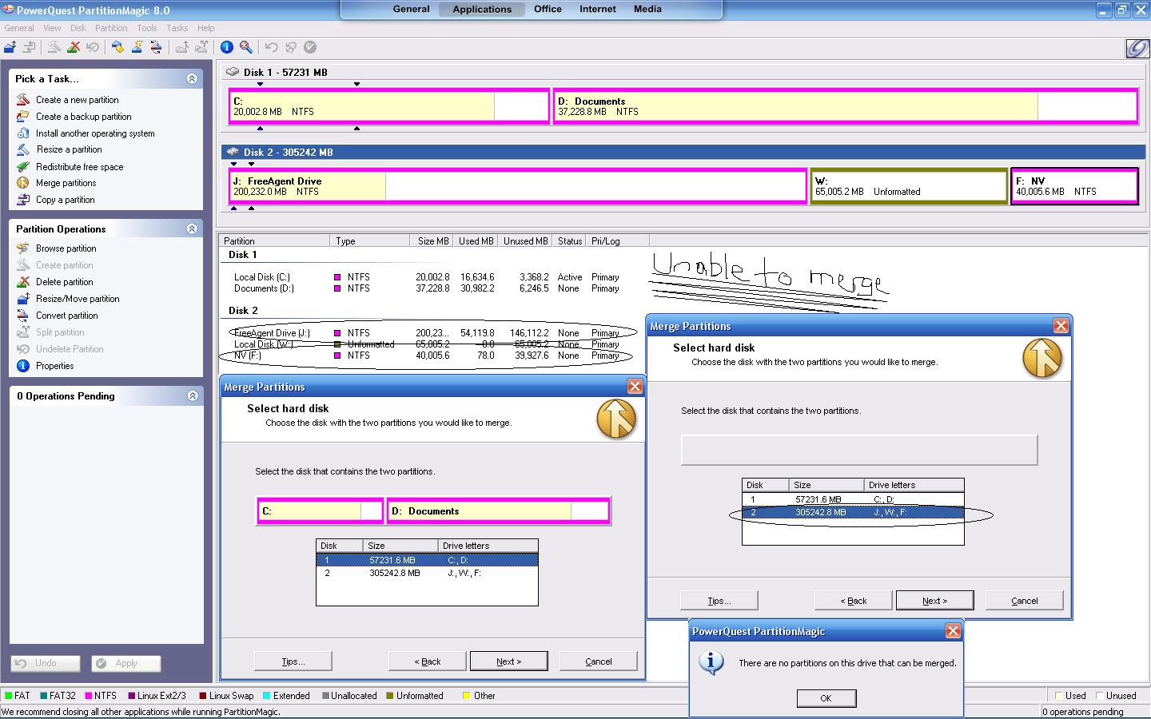The width and height of the screenshot is (1151, 719).
Task: Open the Disk menu
Action: pos(78,28)
